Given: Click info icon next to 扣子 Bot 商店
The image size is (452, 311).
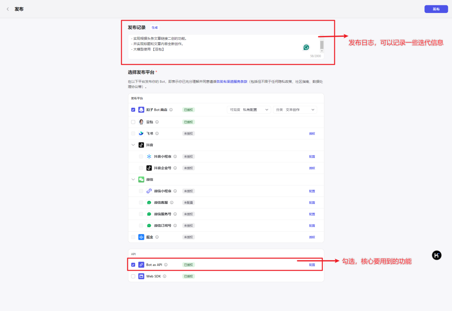Looking at the screenshot, I should click(x=171, y=110).
